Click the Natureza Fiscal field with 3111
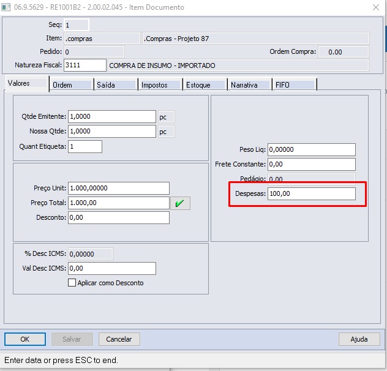Image resolution: width=387 pixels, height=371 pixels. (x=85, y=65)
